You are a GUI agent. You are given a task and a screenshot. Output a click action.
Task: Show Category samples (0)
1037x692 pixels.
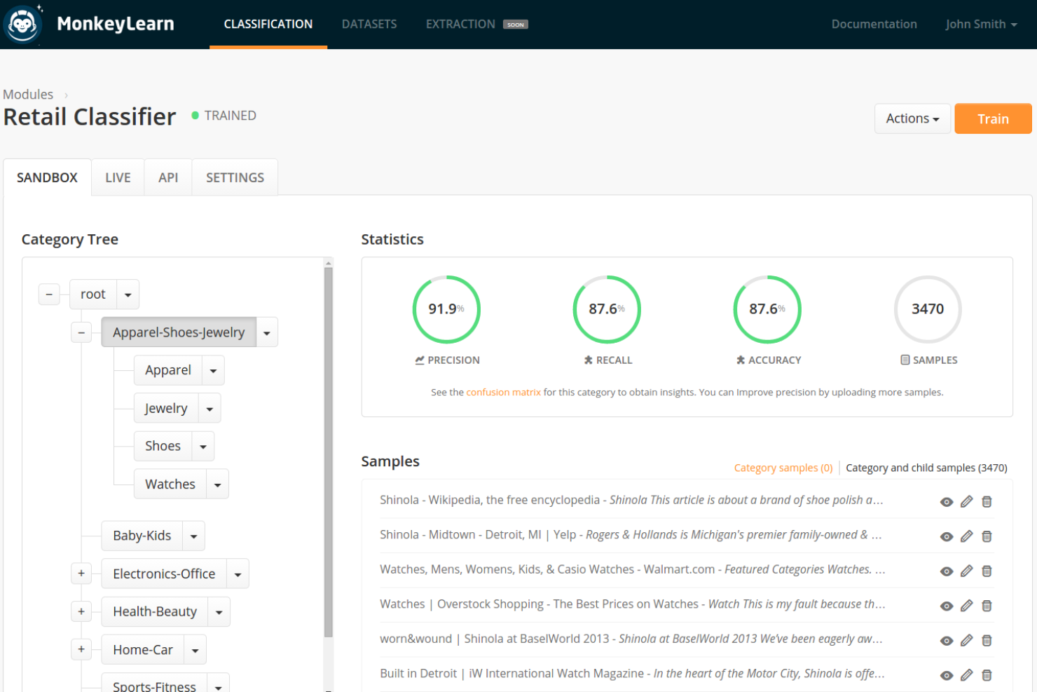[x=783, y=468]
